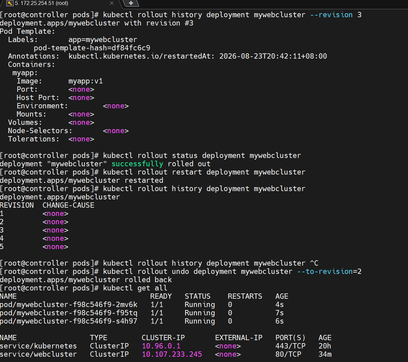Click <none> next to Tolerations:

(x=81, y=139)
